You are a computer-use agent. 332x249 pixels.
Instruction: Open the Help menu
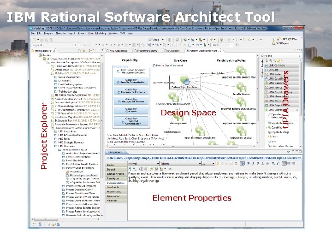point(130,34)
